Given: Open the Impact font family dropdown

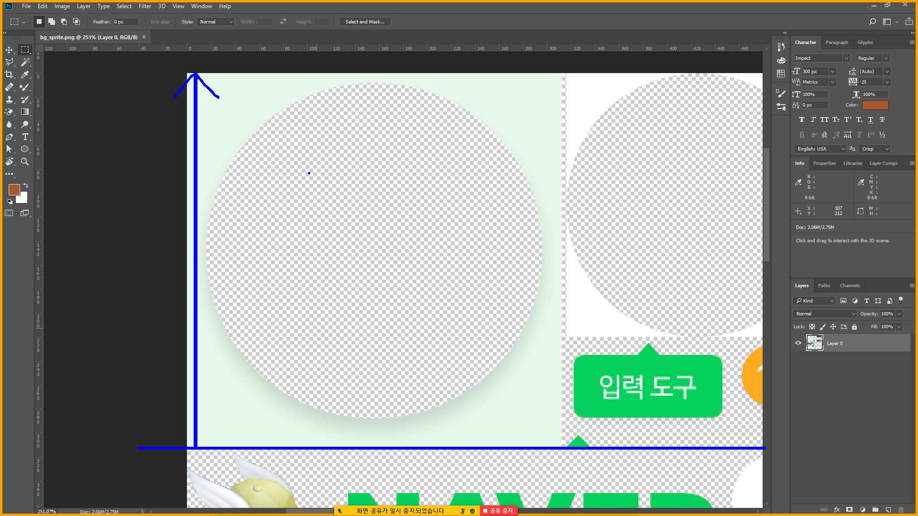Looking at the screenshot, I should (x=846, y=58).
